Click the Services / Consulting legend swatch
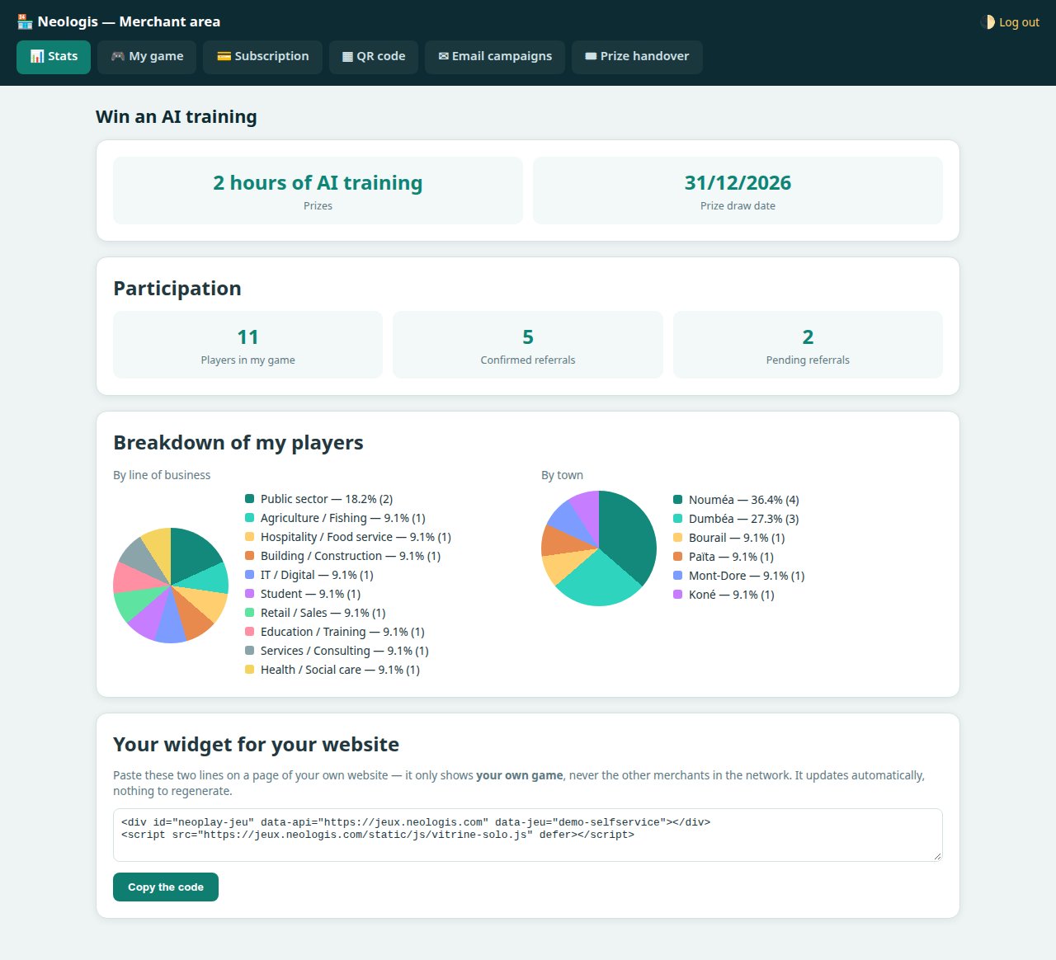 point(249,651)
